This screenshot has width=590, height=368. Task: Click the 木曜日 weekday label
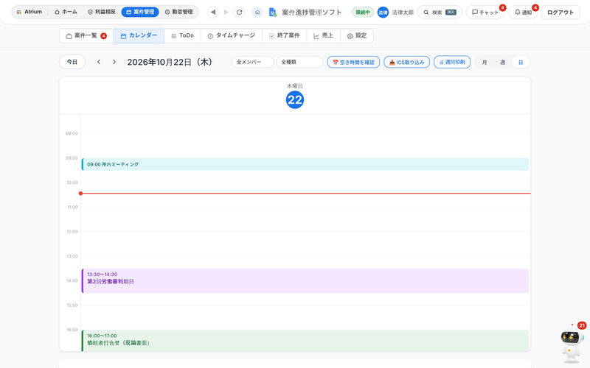point(295,86)
